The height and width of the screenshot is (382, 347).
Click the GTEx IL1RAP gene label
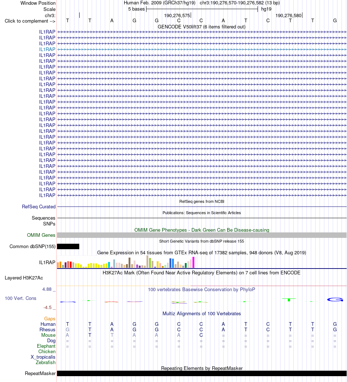[x=47, y=262]
